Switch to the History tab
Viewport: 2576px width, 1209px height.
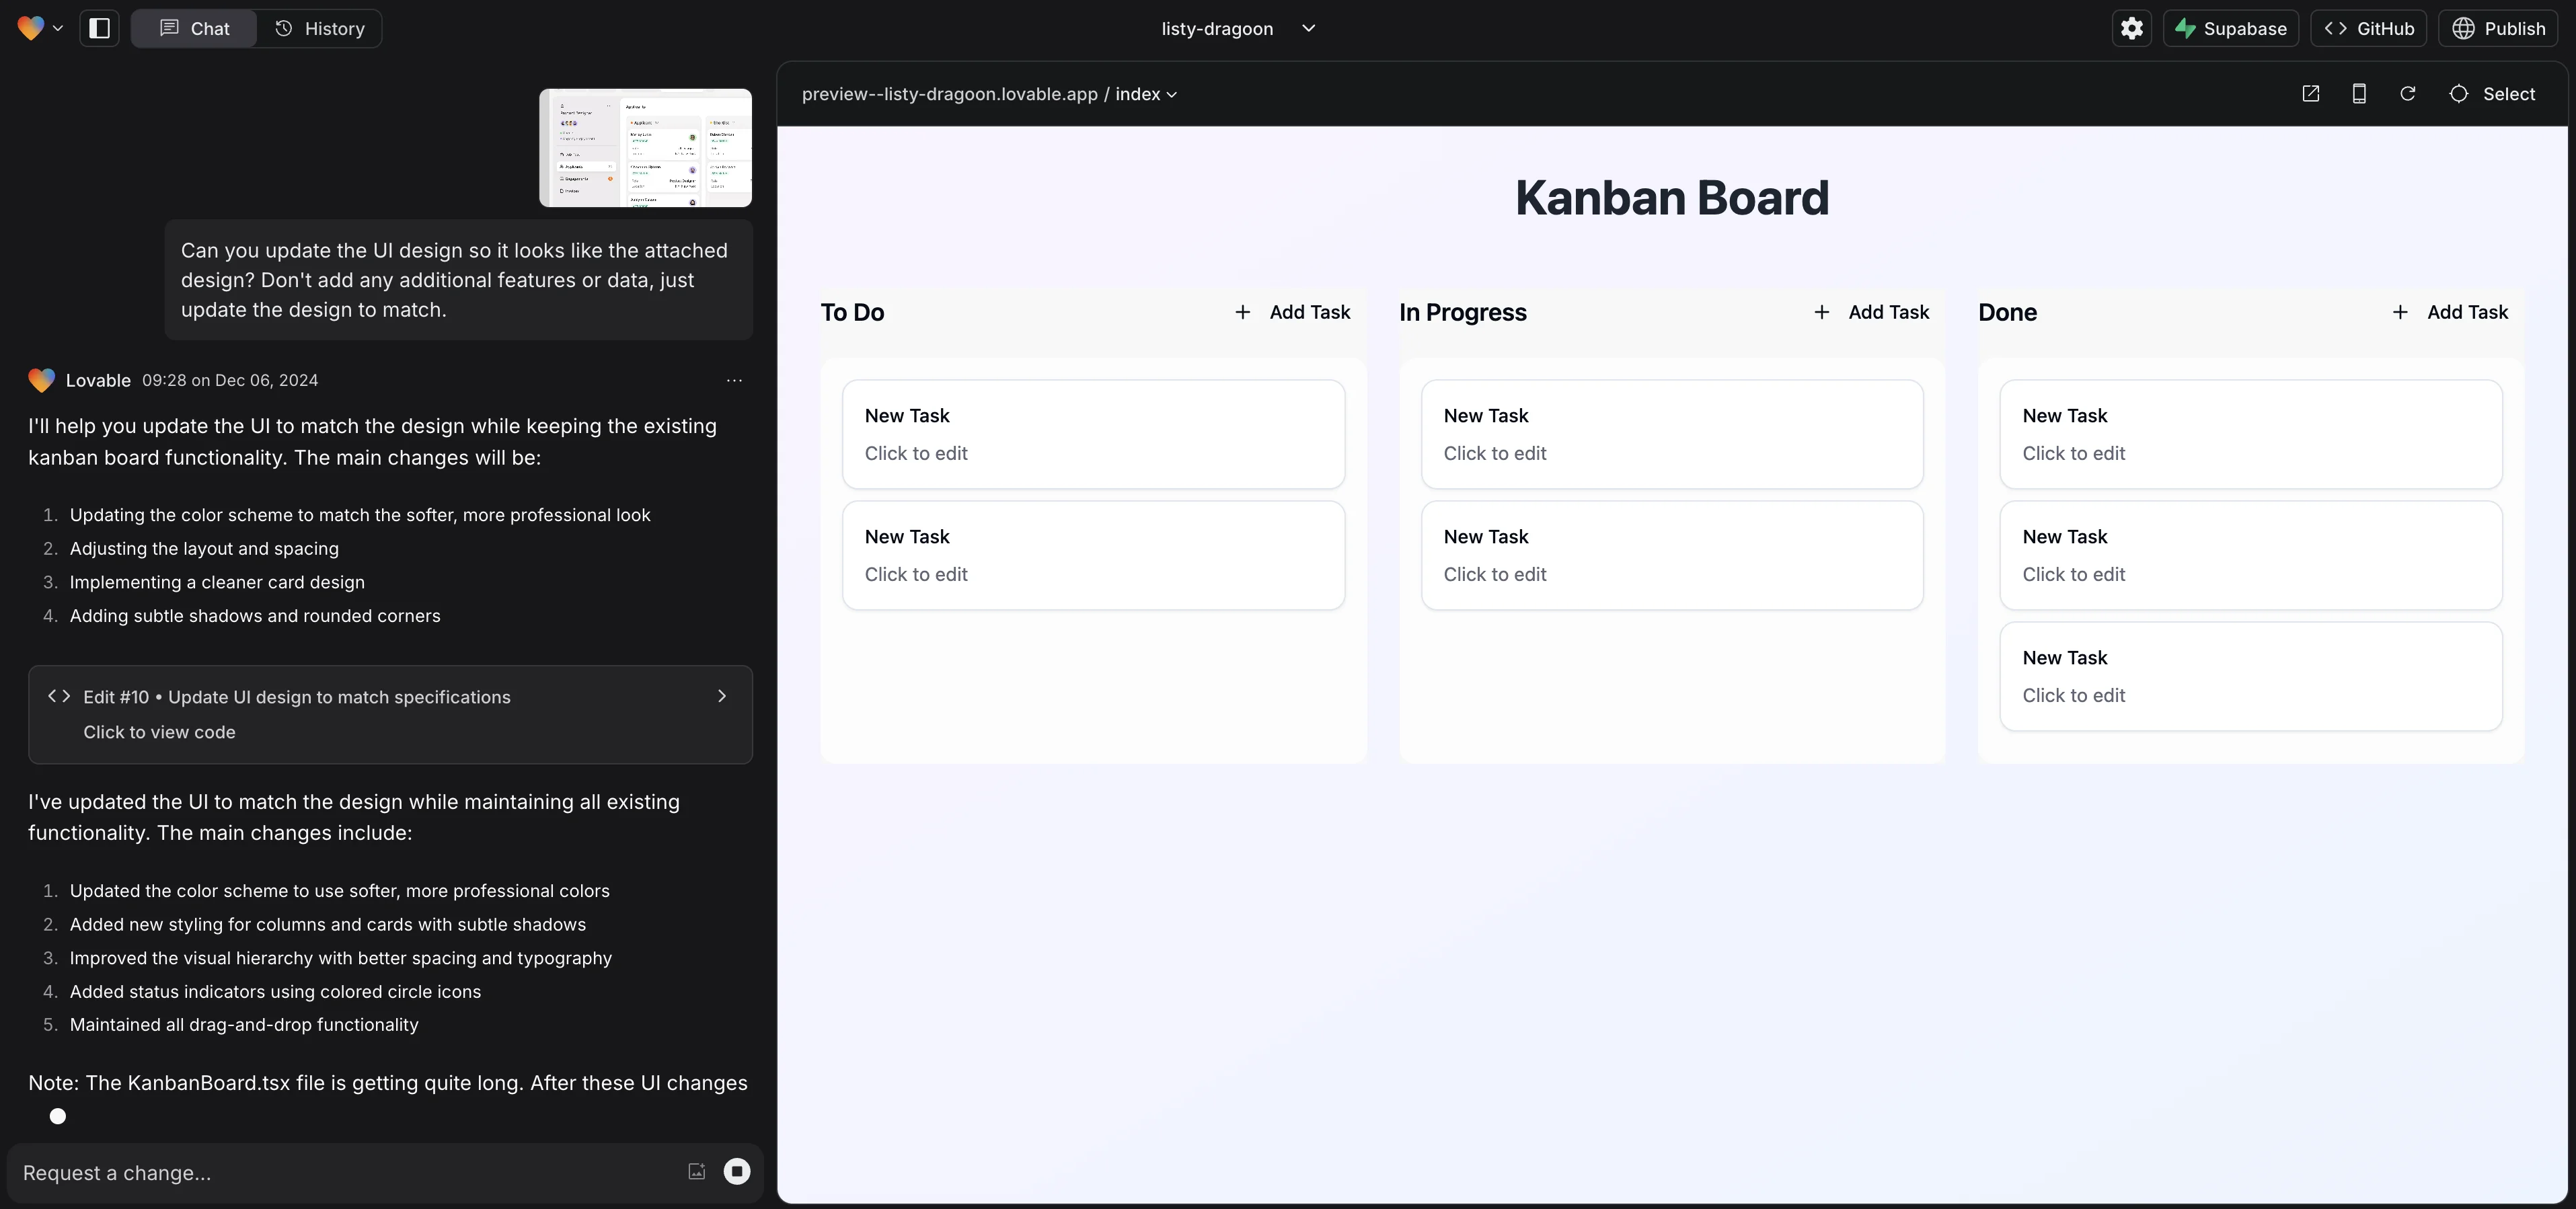(319, 28)
